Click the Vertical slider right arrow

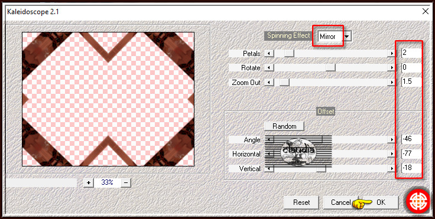[x=392, y=168]
